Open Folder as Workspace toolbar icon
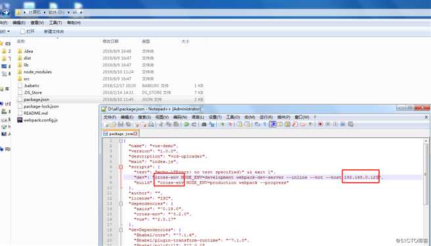This screenshot has width=431, height=246. 303,125
